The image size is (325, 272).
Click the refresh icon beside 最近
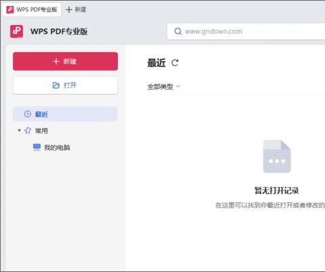[175, 62]
